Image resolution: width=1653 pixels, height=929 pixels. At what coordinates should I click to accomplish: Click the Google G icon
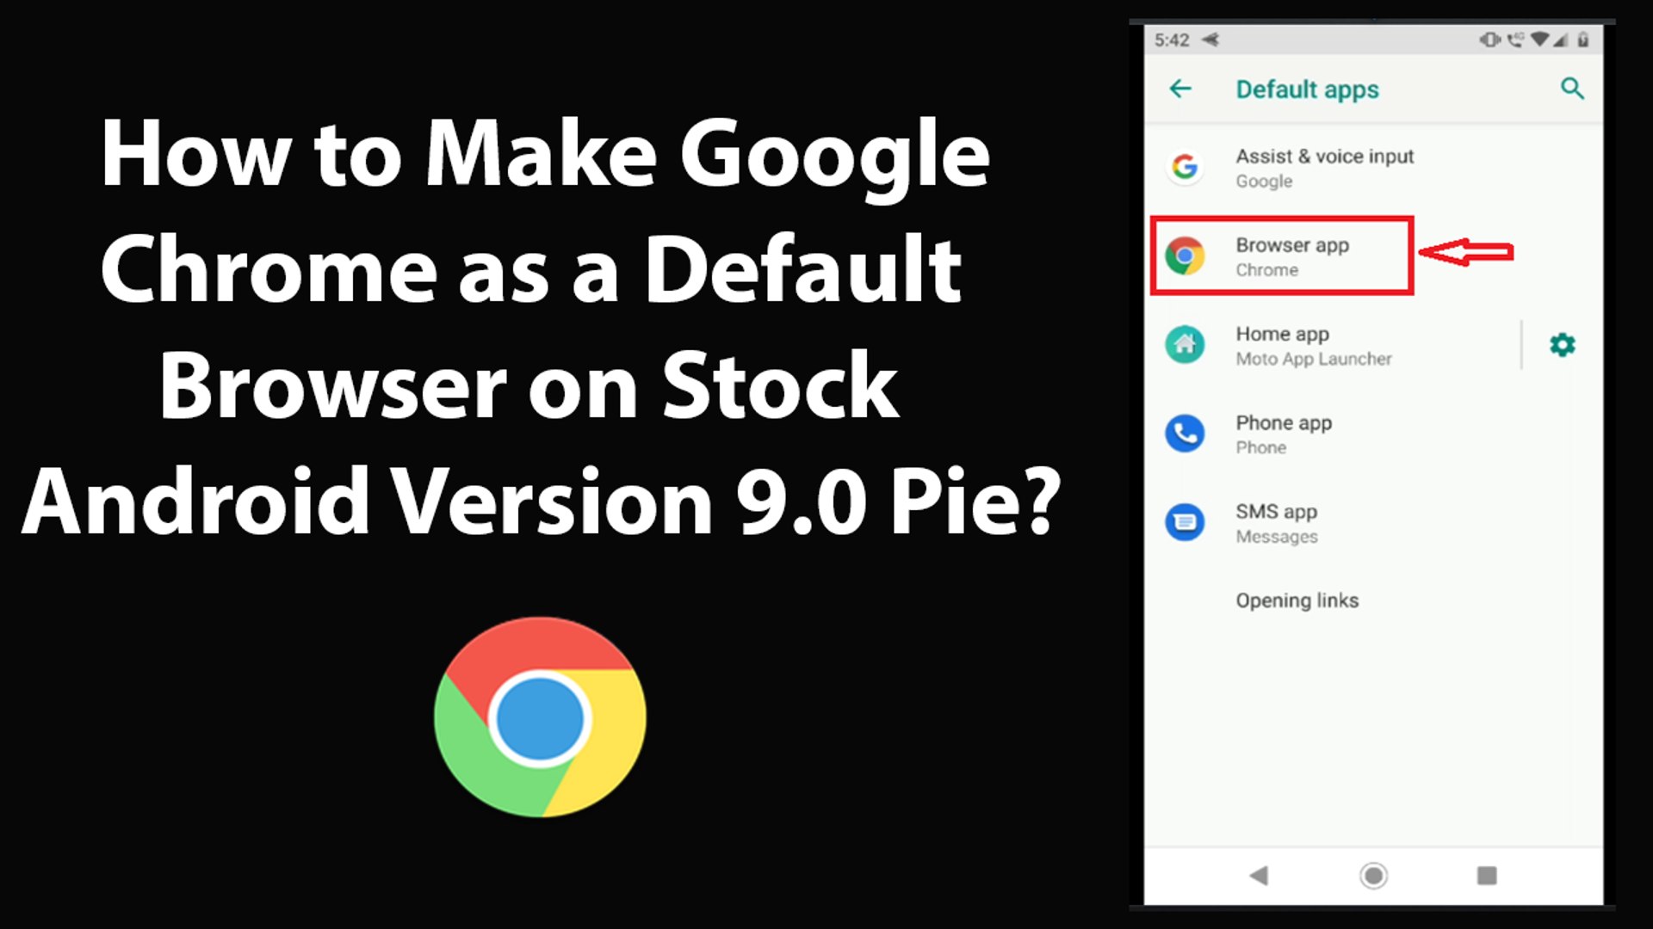point(1185,167)
